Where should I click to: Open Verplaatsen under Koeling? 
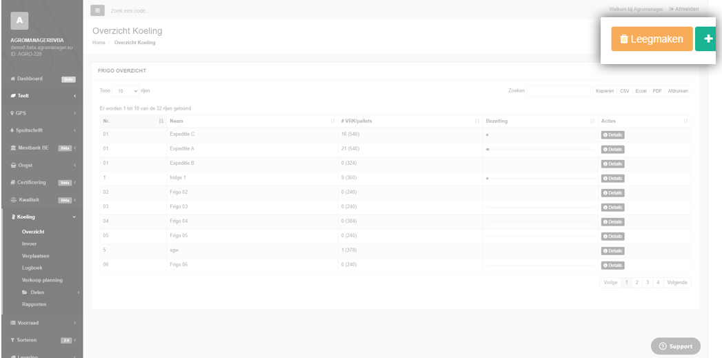(x=35, y=256)
